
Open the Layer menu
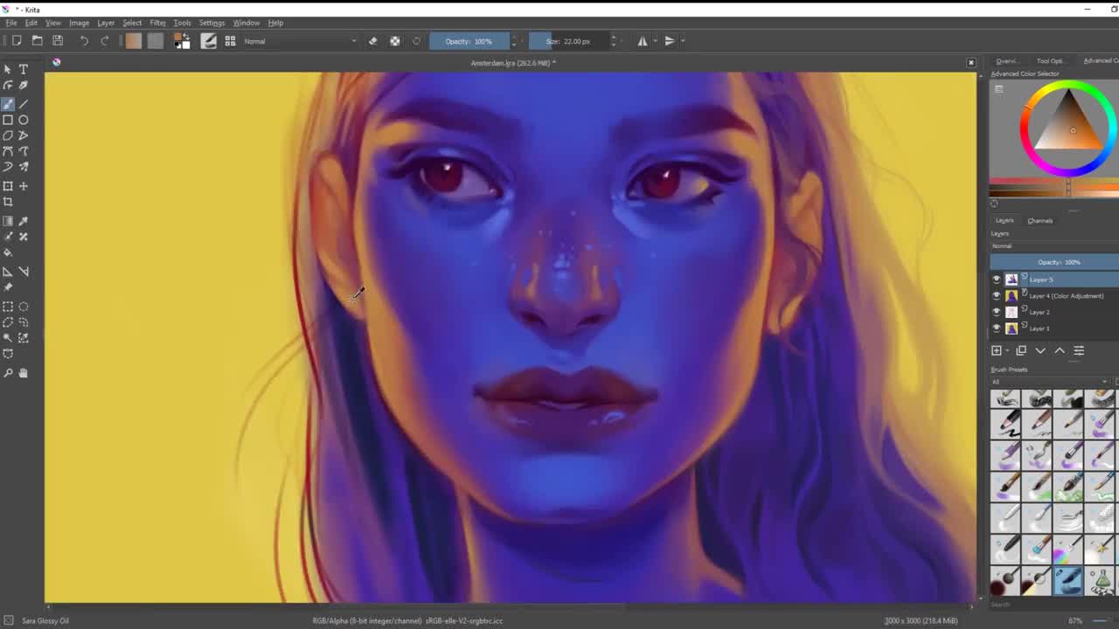click(106, 23)
